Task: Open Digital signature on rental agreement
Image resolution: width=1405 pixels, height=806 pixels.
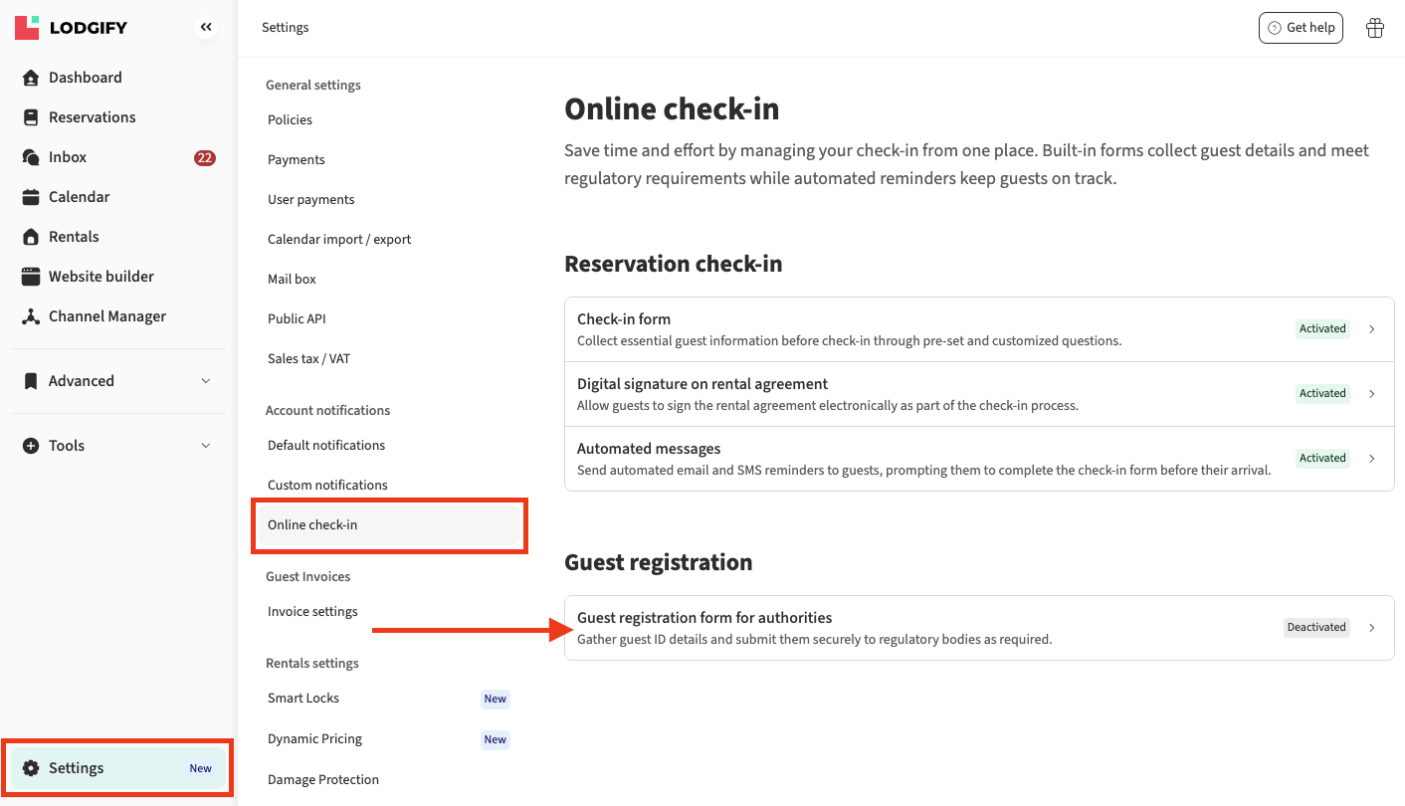Action: (702, 384)
